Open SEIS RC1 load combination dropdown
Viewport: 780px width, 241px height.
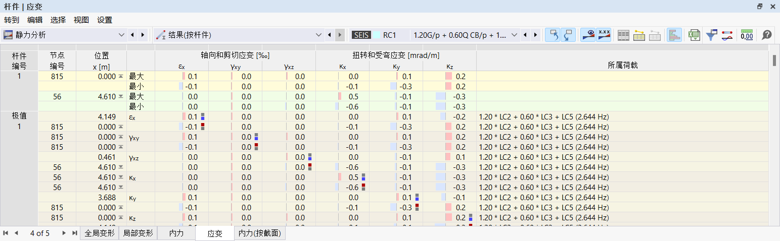click(515, 35)
